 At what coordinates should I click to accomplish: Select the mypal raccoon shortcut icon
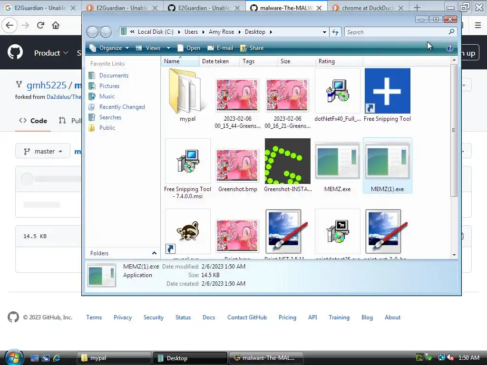pos(187,231)
